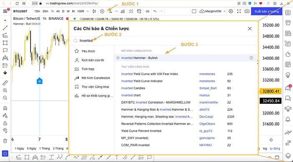The image size is (293, 162).
Task: Open author link monotones for VIX Fear Index
Action: coord(207,74)
